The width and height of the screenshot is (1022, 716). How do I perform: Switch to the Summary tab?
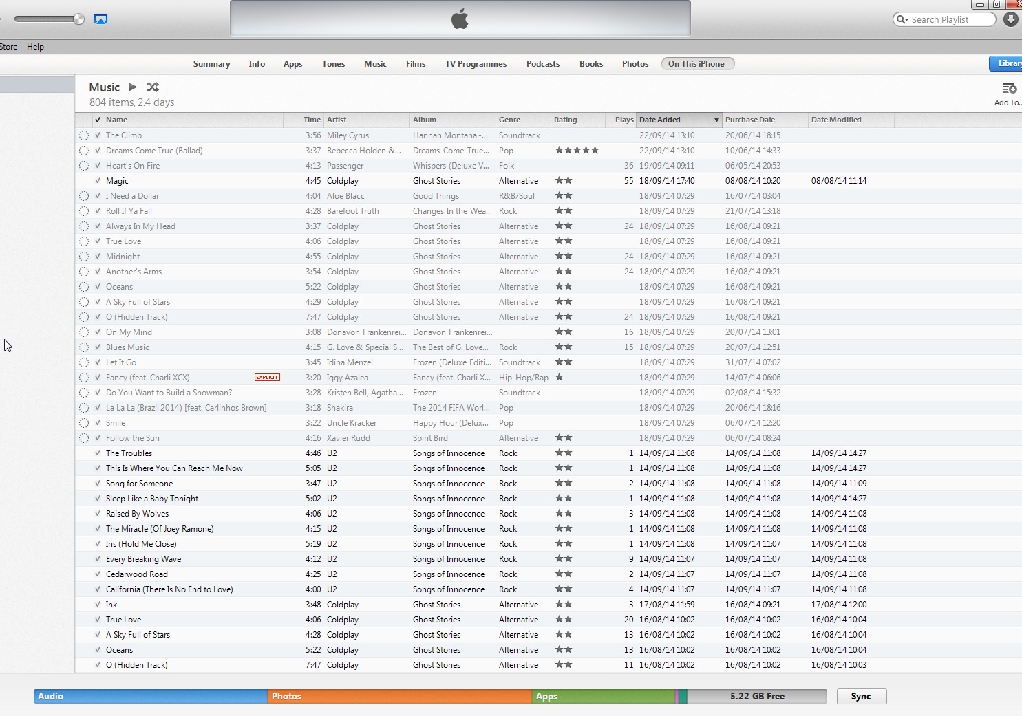pyautogui.click(x=211, y=64)
